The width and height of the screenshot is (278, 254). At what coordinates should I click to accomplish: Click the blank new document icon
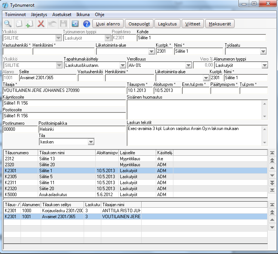click(x=19, y=24)
